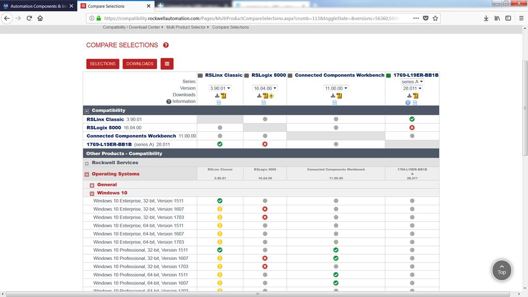Collapse the Windows 10 subsection
The image size is (528, 297).
coord(92,193)
